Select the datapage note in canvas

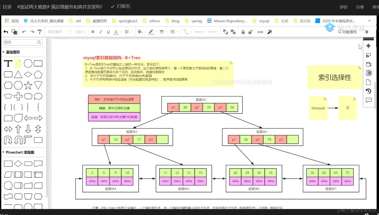point(318,108)
